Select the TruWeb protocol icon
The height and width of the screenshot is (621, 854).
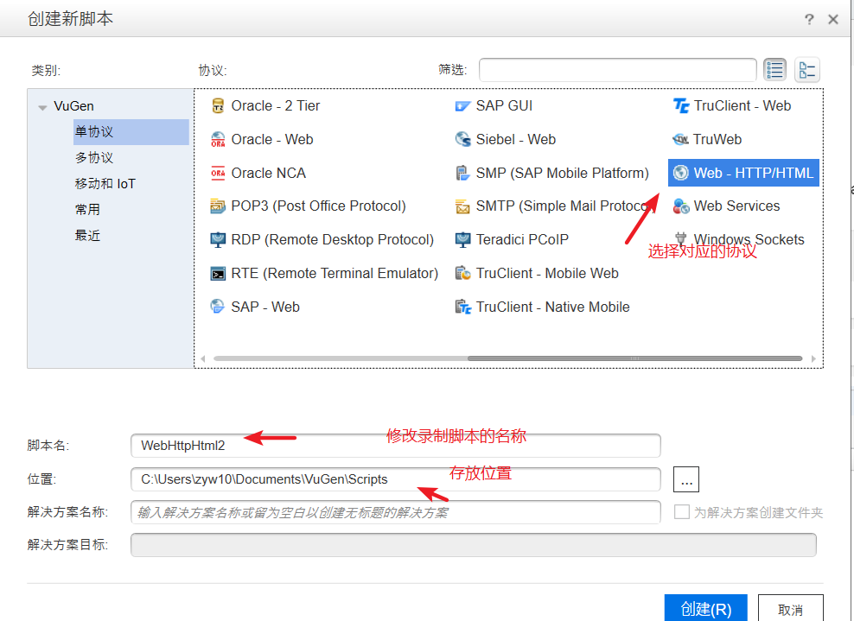click(x=681, y=139)
